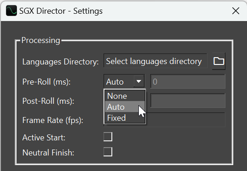Click the Select languages directory text field
247x171 pixels.
155,61
